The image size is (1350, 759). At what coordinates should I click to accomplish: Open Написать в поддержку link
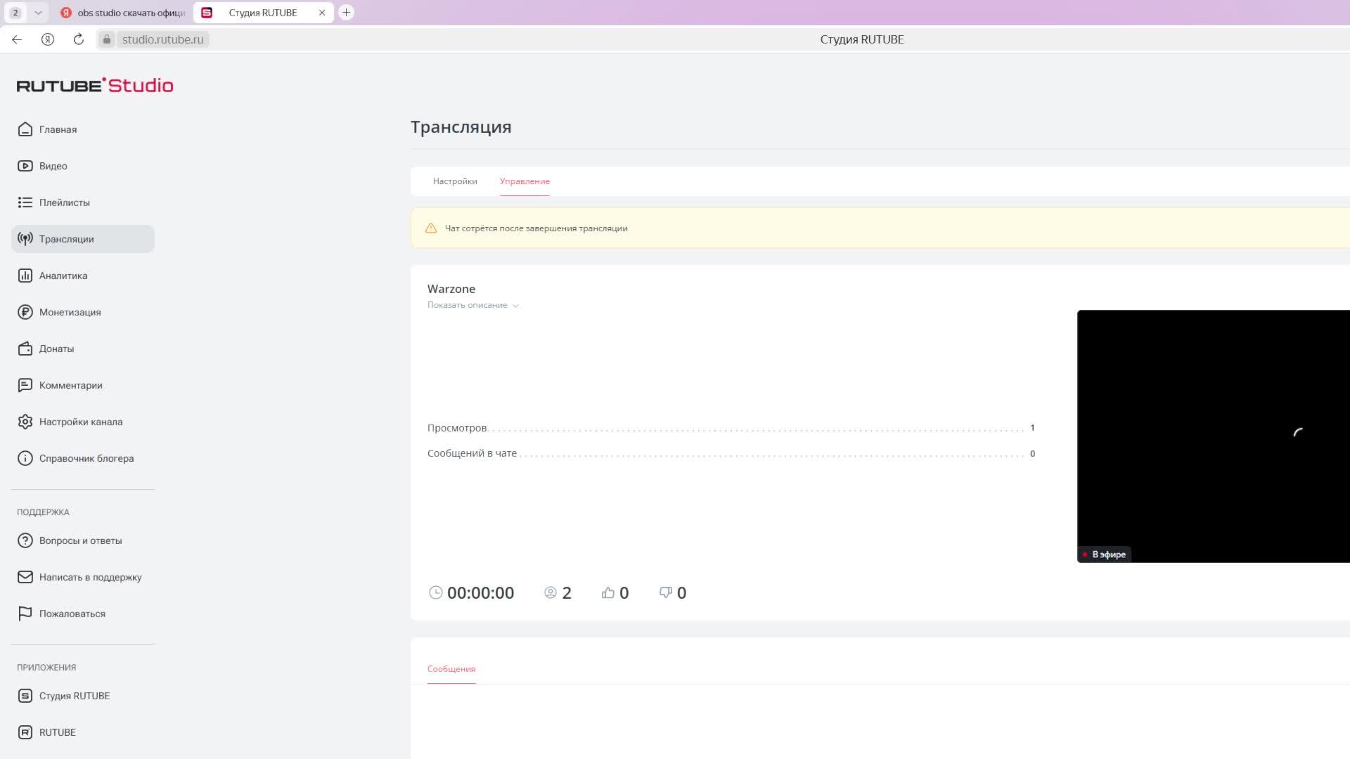(90, 577)
